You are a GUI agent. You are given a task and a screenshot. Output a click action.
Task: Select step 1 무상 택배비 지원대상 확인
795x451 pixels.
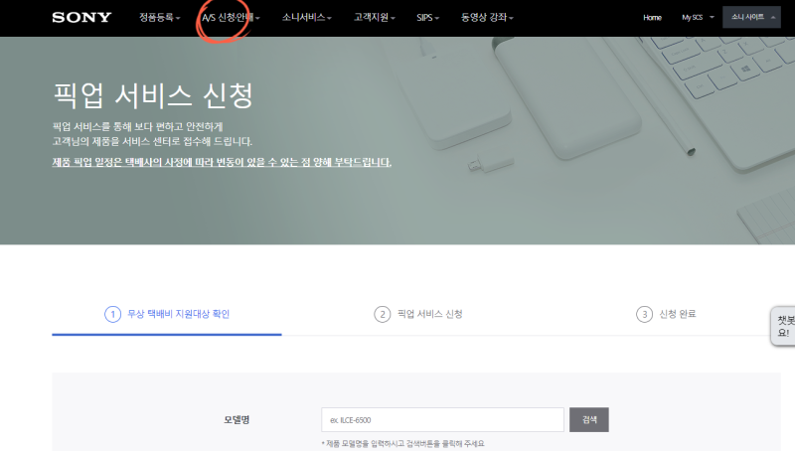[167, 314]
